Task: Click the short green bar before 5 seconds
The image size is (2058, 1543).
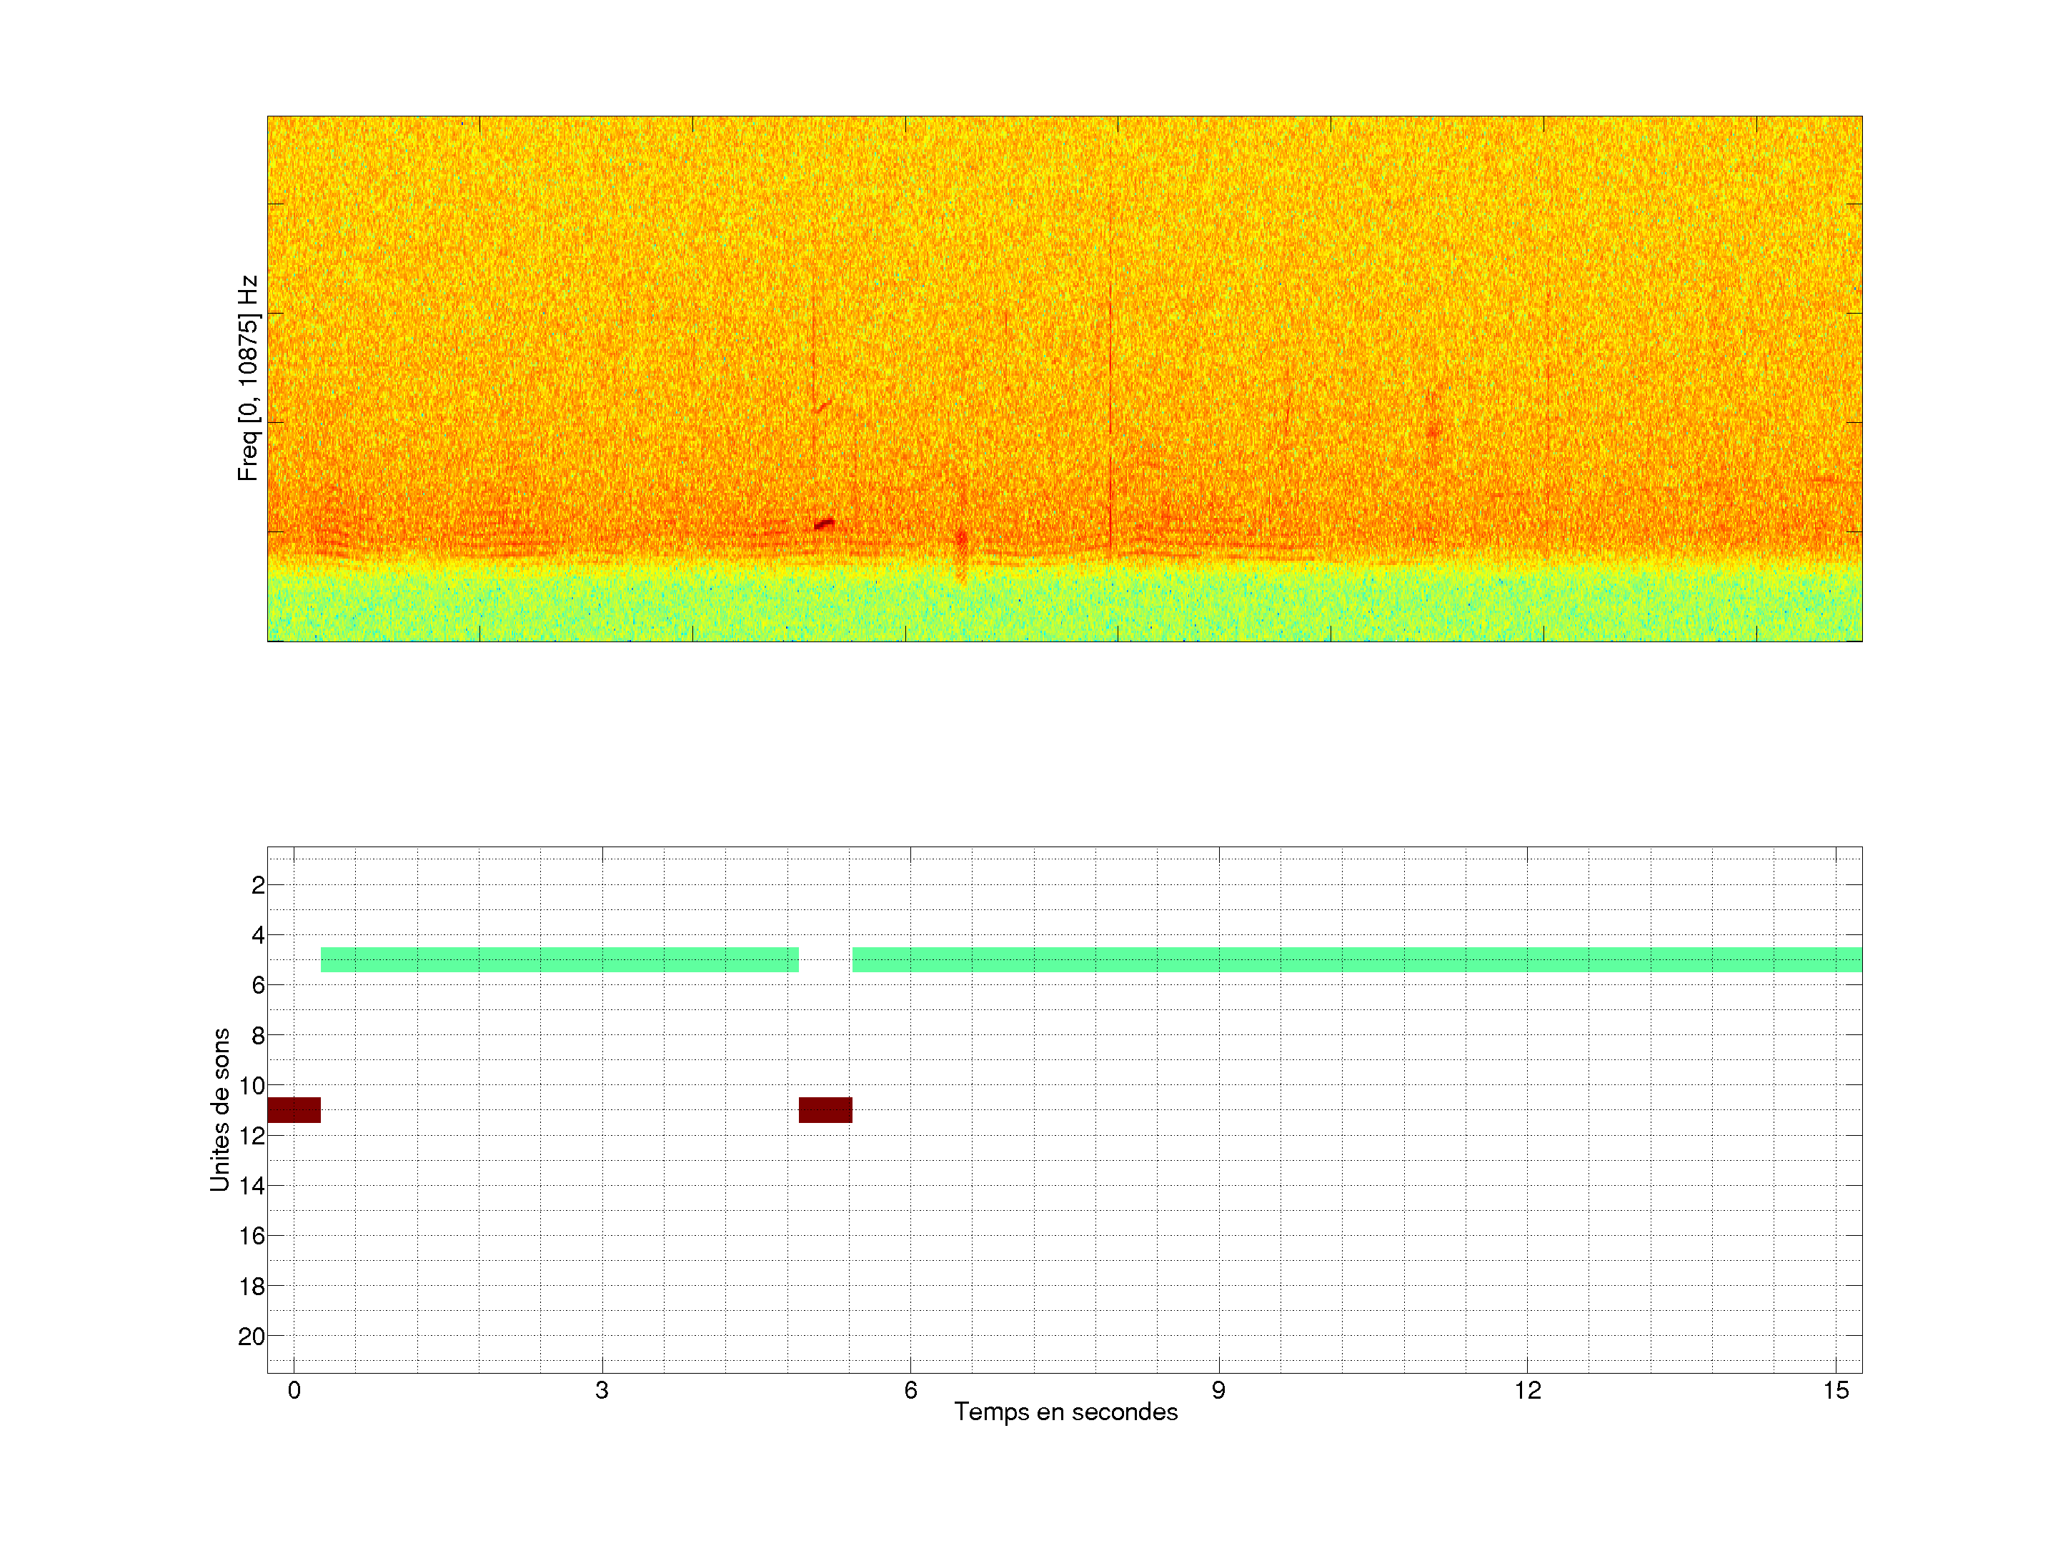Action: pos(559,959)
